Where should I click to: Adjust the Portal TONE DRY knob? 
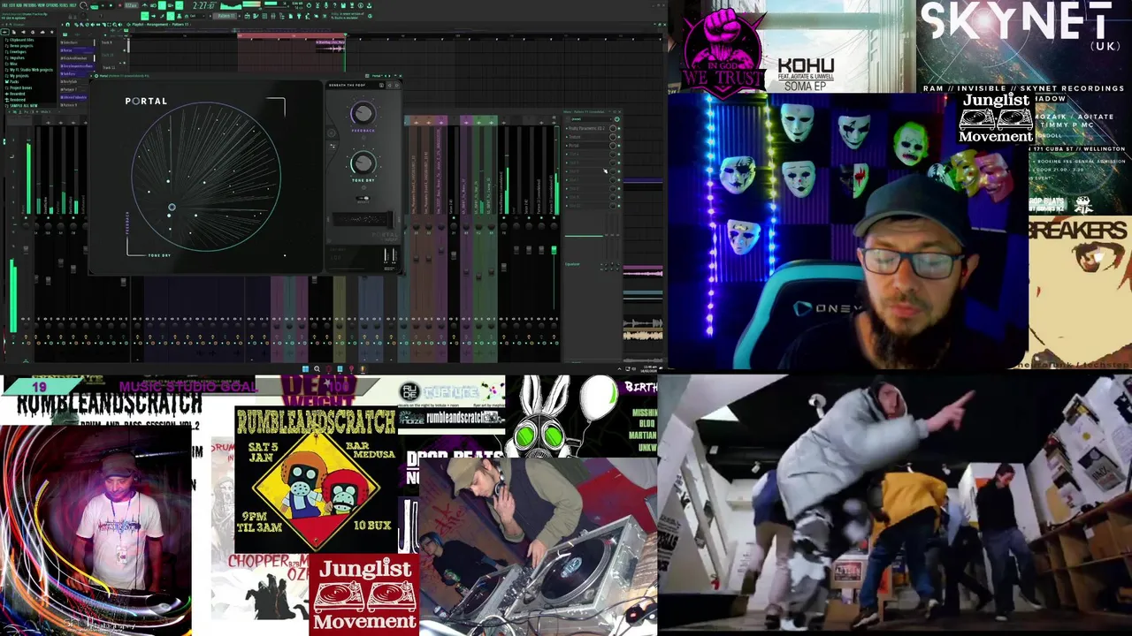point(363,163)
